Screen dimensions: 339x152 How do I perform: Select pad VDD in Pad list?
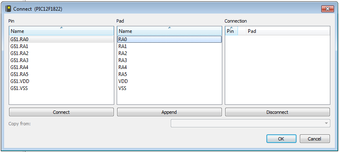[169, 81]
